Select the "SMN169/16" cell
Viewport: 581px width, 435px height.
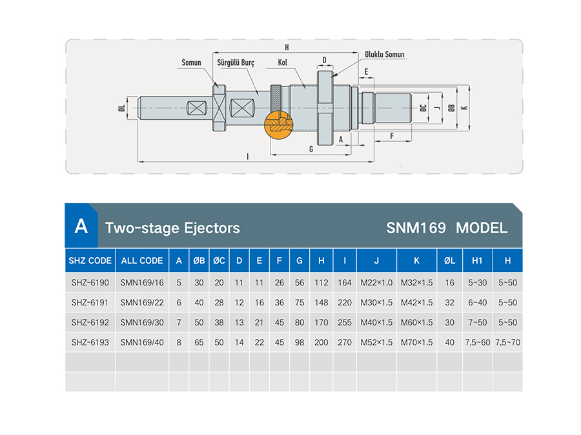(142, 283)
